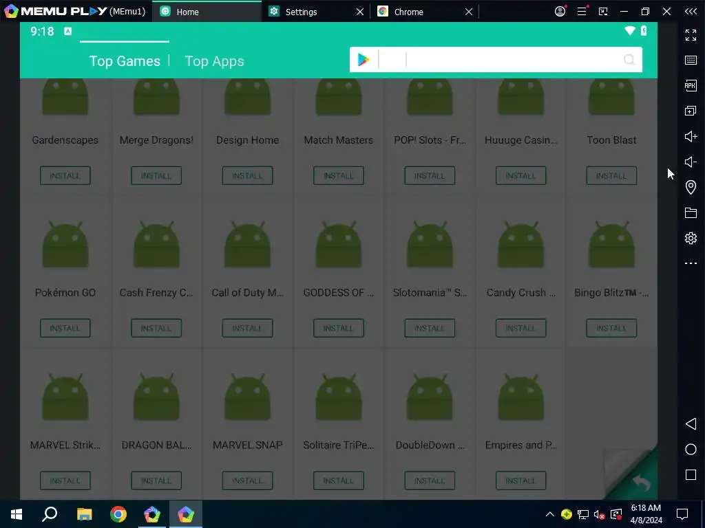Install DoubleDown casino
This screenshot has width=705, height=528.
pyautogui.click(x=430, y=481)
